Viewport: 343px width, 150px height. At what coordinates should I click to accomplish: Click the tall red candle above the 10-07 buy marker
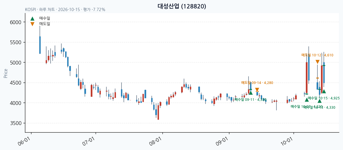[307, 78]
